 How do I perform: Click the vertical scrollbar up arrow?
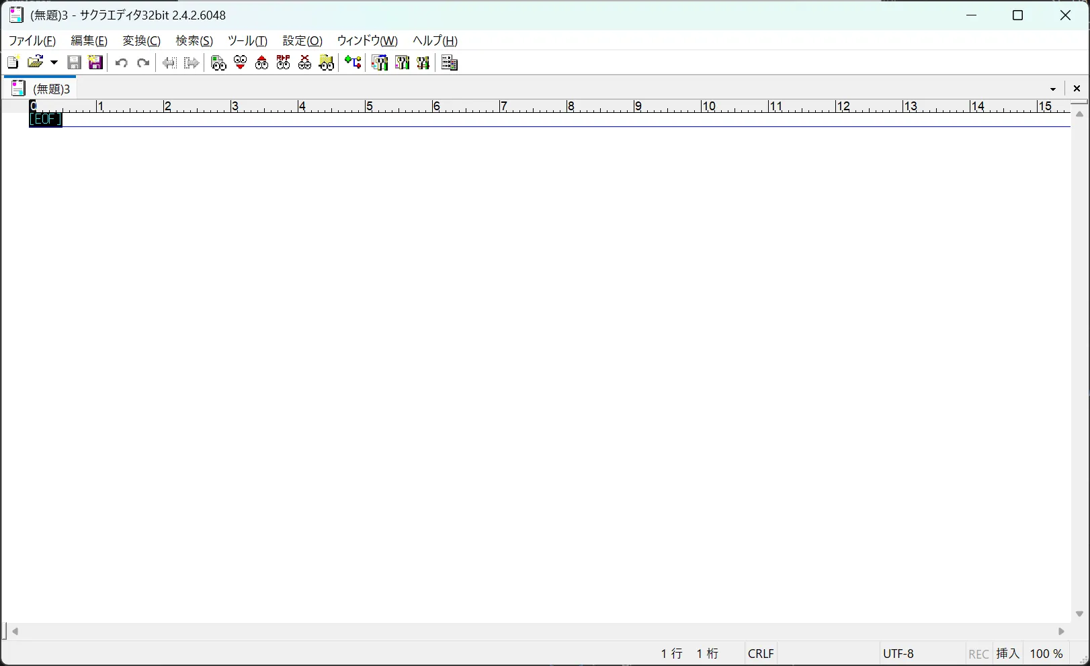[x=1079, y=115]
